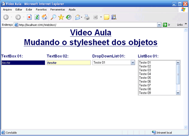
Task: Click the yellow TextBox 02 field
Action: pos(69,63)
